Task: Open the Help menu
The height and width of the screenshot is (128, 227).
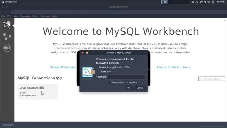Action: 54,16
